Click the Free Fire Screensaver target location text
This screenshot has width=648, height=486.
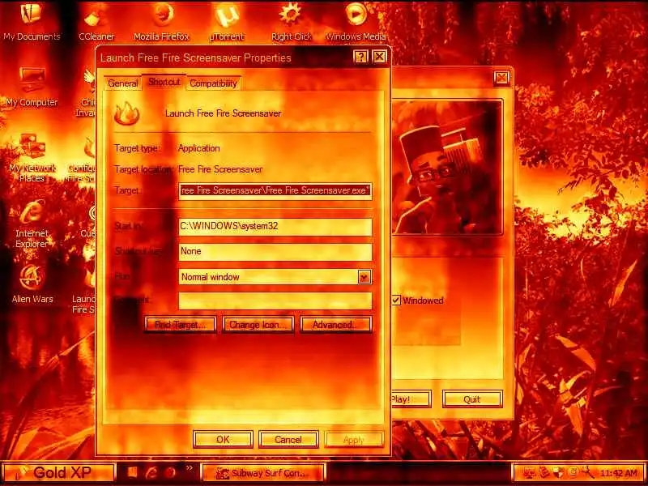[x=220, y=169]
